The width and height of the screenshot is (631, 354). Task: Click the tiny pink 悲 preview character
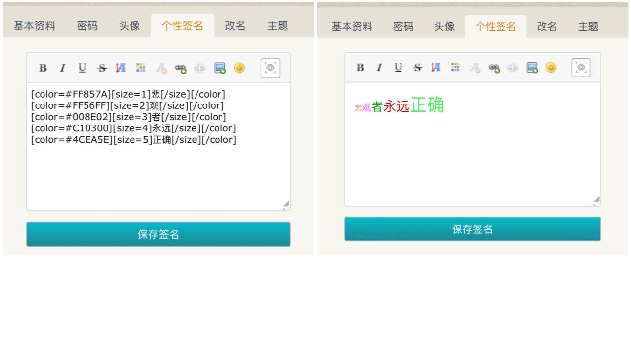[358, 108]
